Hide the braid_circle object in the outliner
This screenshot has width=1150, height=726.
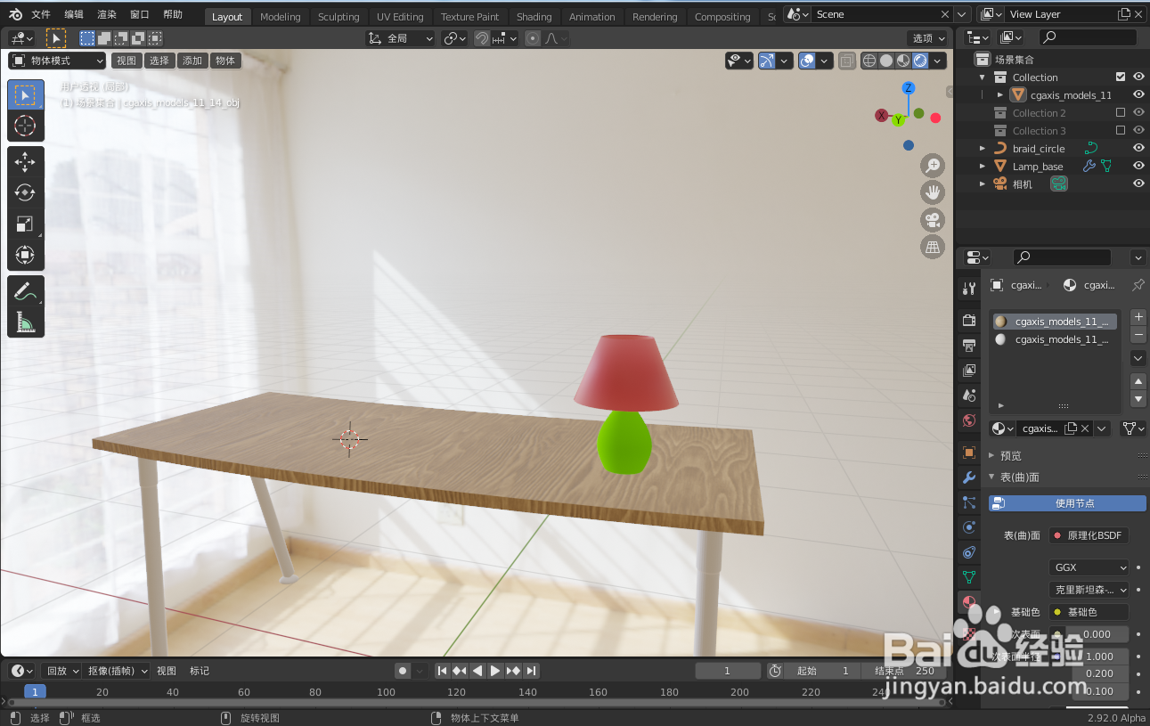pyautogui.click(x=1138, y=148)
